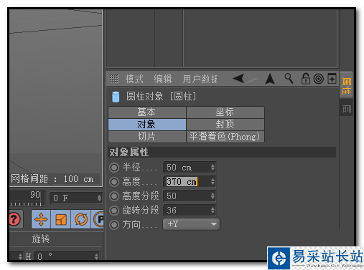The width and height of the screenshot is (364, 270).
Task: Toggle the 高度分段 animation circle
Action: [x=114, y=196]
